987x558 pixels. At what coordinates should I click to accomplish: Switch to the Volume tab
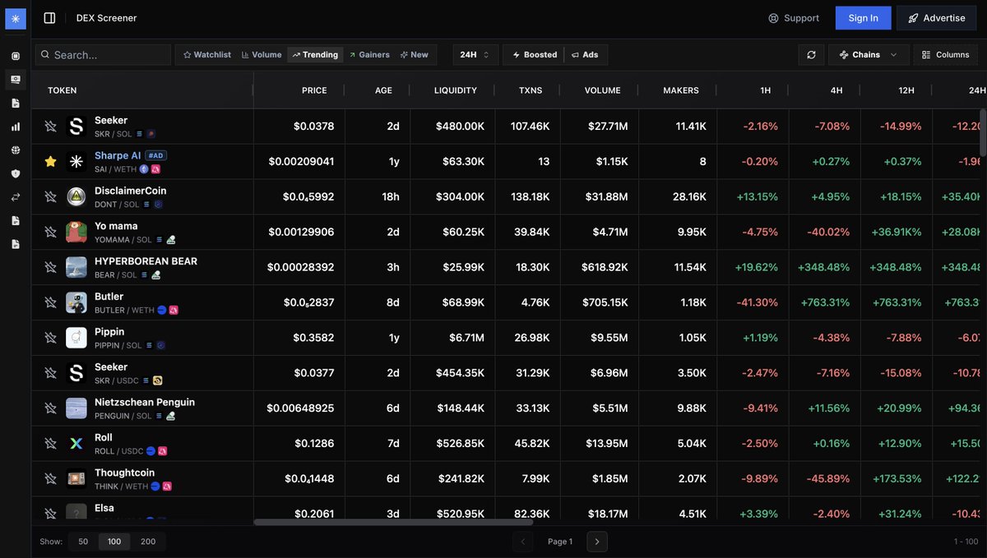click(x=262, y=54)
